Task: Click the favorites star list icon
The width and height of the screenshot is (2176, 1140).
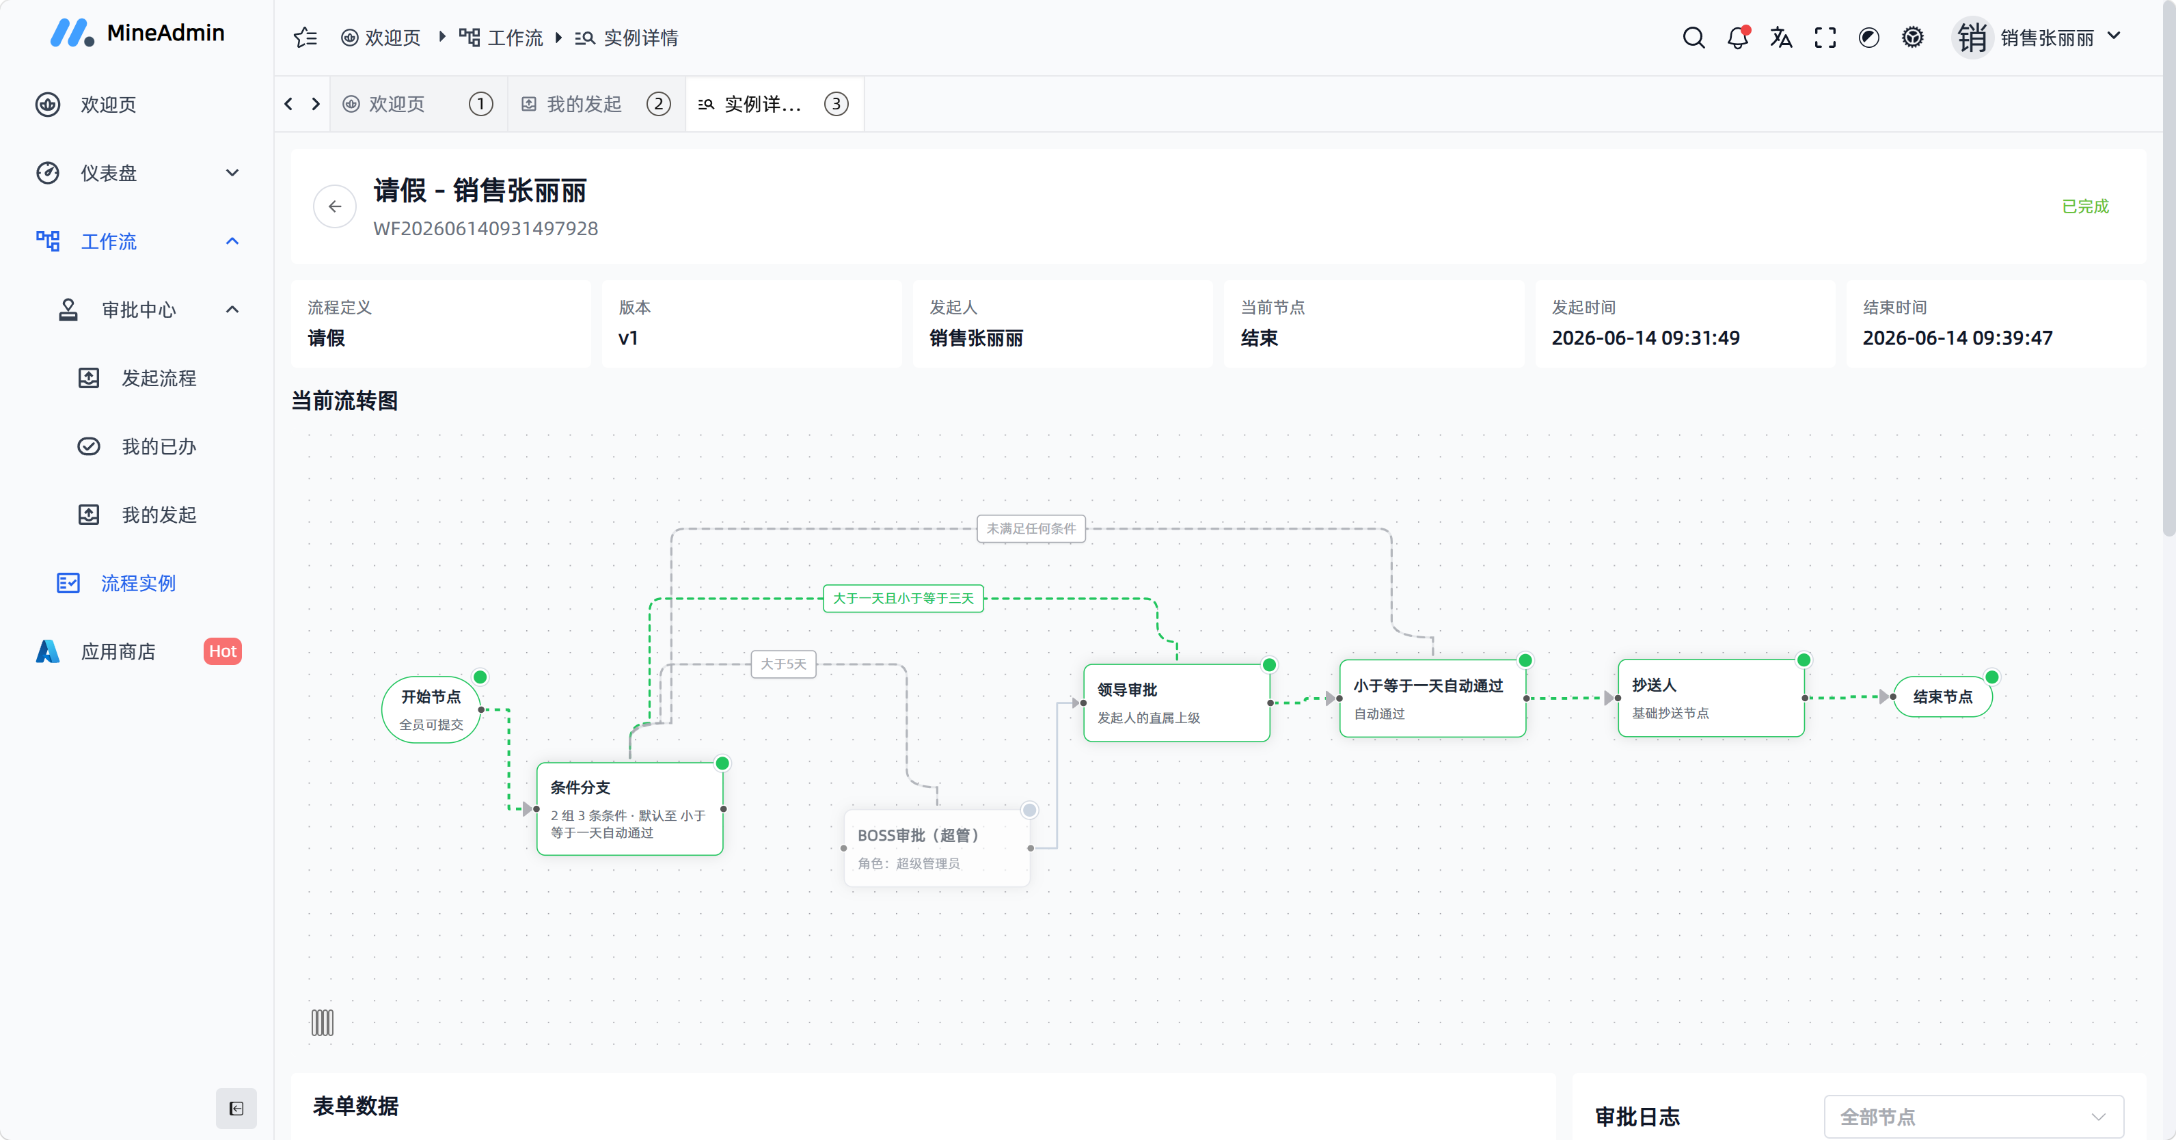Action: tap(305, 37)
